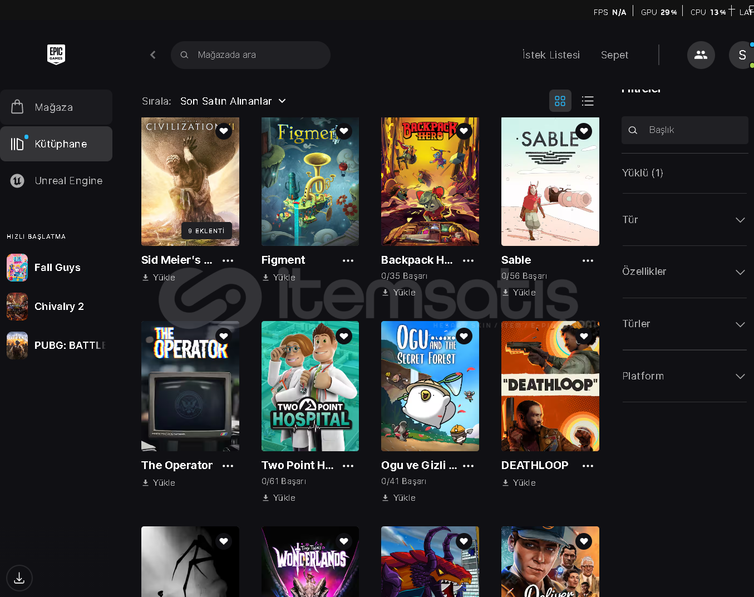Click Yükle under Figment
The height and width of the screenshot is (597, 754).
pos(279,278)
